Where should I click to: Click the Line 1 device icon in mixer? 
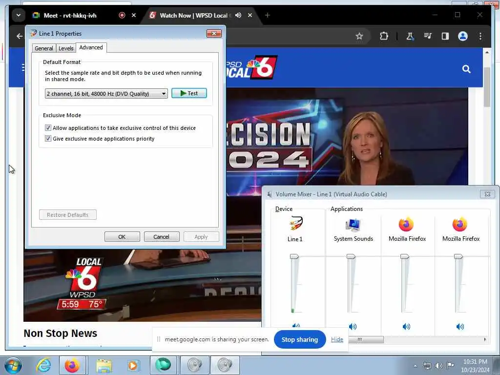pyautogui.click(x=295, y=224)
